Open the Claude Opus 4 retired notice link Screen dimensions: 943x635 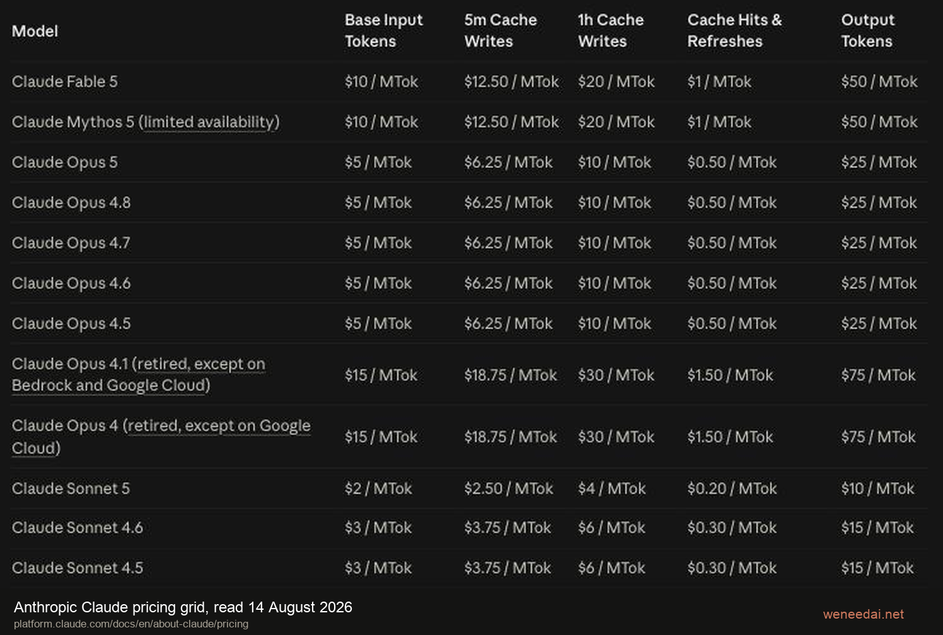(161, 437)
